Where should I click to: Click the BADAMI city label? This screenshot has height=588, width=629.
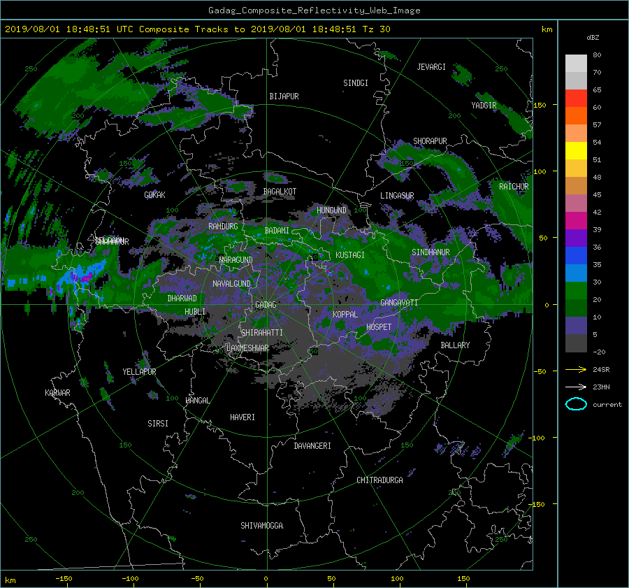tap(277, 231)
